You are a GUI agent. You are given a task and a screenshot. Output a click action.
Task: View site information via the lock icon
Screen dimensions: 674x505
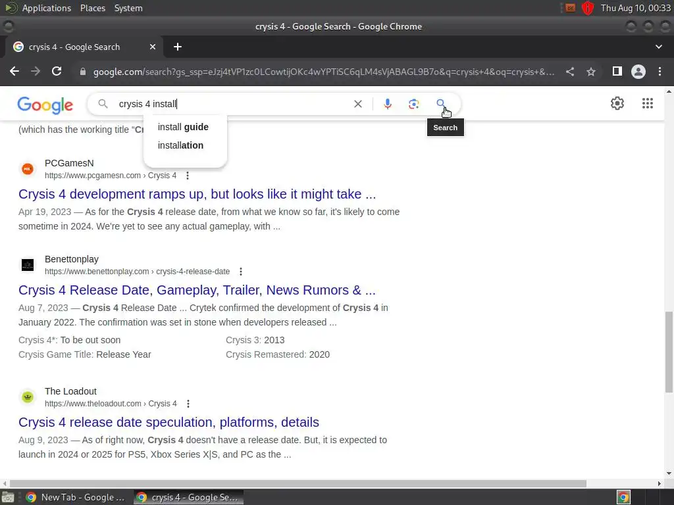pos(83,72)
